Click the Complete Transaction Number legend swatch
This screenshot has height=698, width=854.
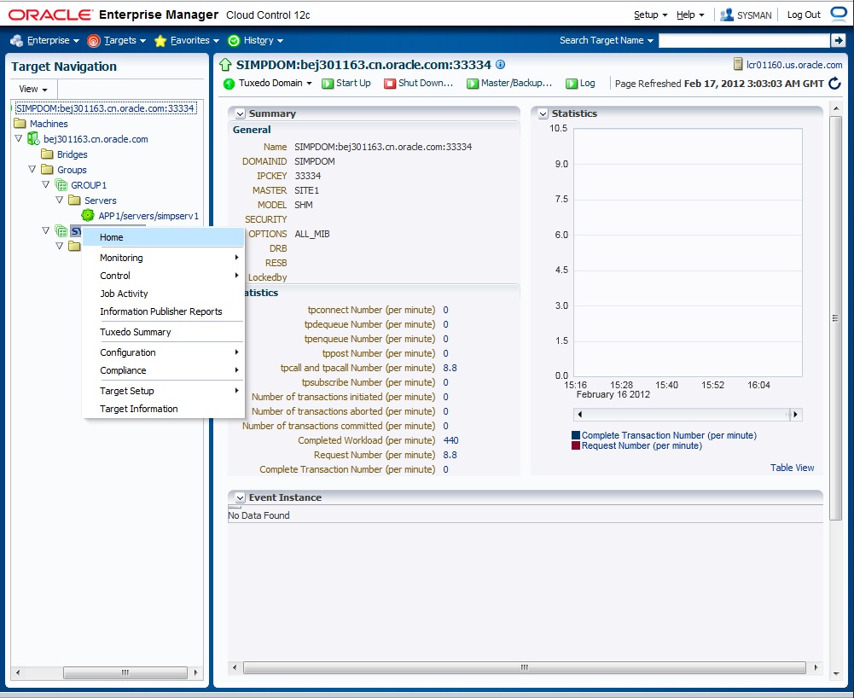576,435
